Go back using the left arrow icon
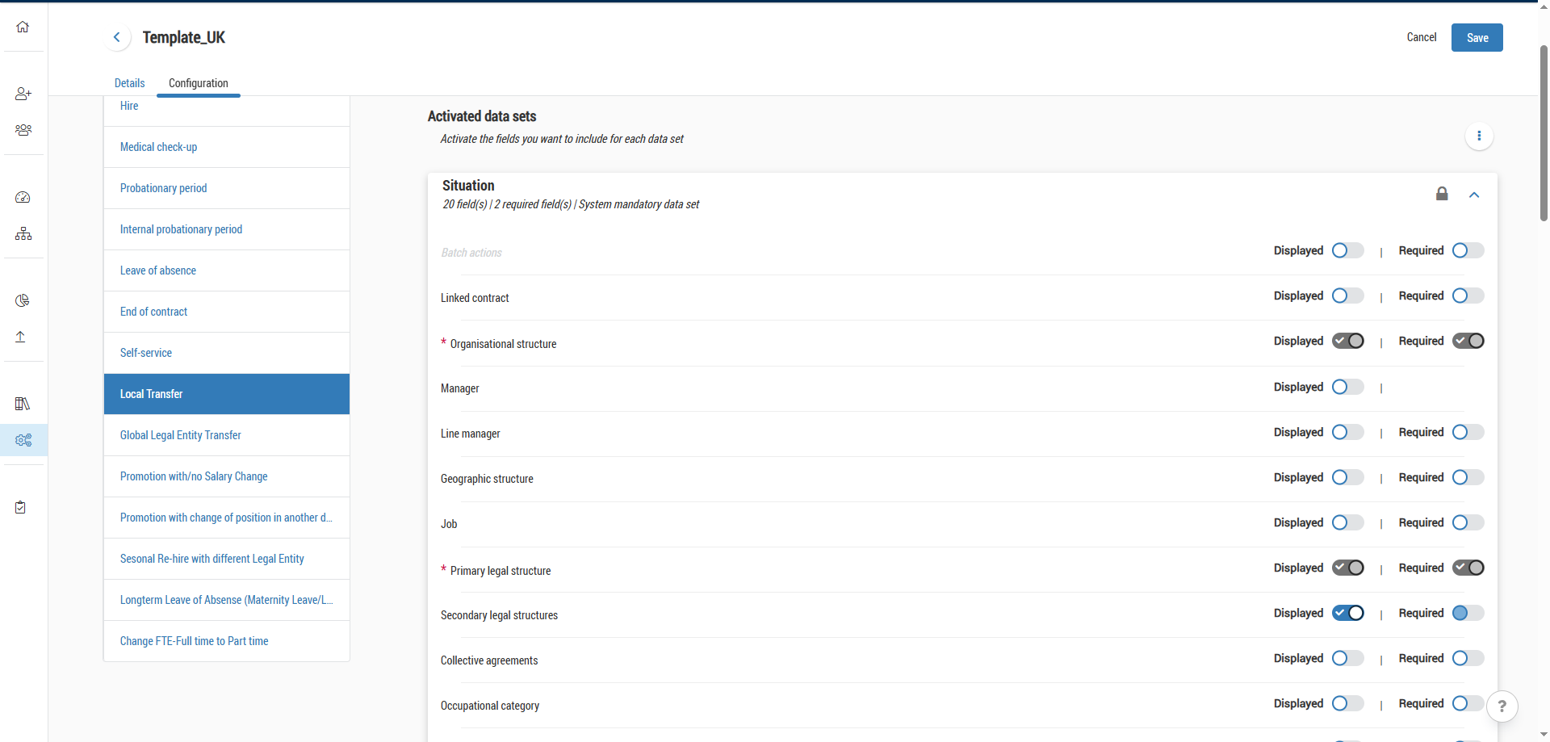Viewport: 1550px width, 742px height. 117,37
